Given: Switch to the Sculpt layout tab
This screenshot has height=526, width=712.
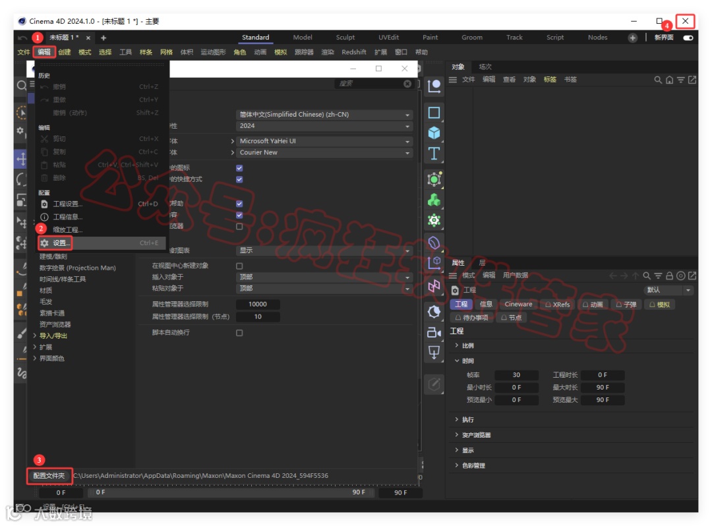Looking at the screenshot, I should tap(345, 37).
